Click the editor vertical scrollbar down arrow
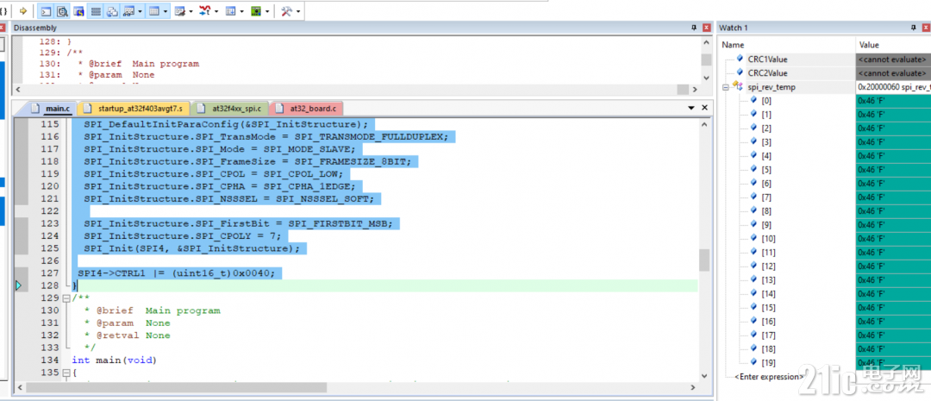Screen dimensions: 931x401 (x=704, y=376)
